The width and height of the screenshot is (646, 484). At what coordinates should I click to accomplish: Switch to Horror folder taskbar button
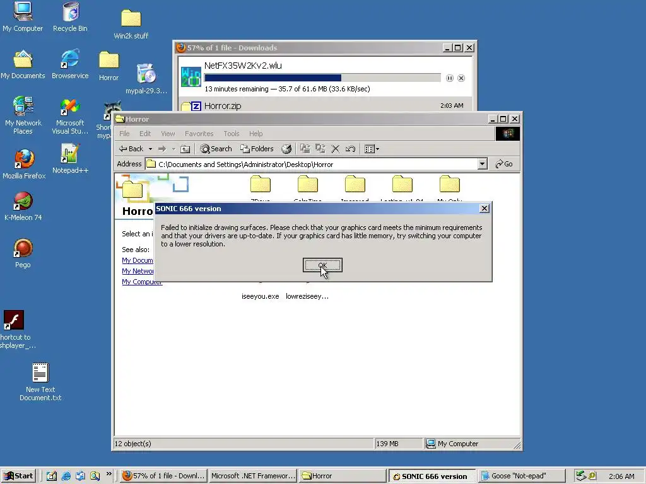pyautogui.click(x=342, y=476)
